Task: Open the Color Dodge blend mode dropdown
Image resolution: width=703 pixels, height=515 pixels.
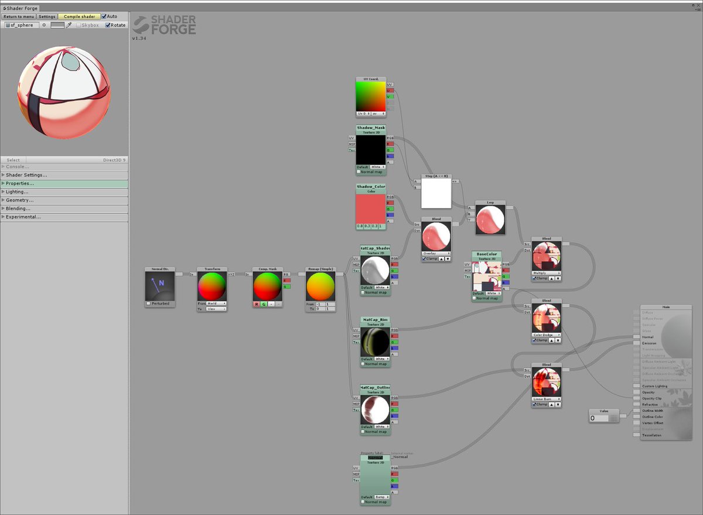Action: click(547, 335)
